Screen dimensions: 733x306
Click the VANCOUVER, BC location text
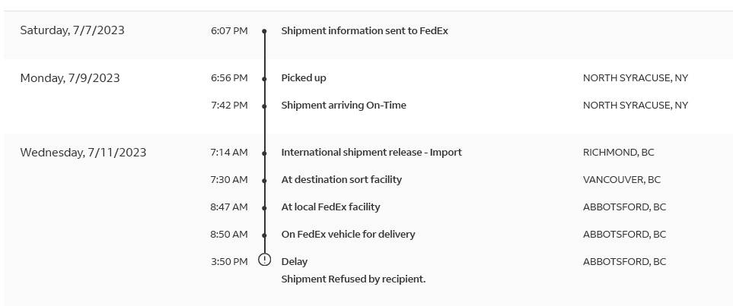(x=621, y=180)
